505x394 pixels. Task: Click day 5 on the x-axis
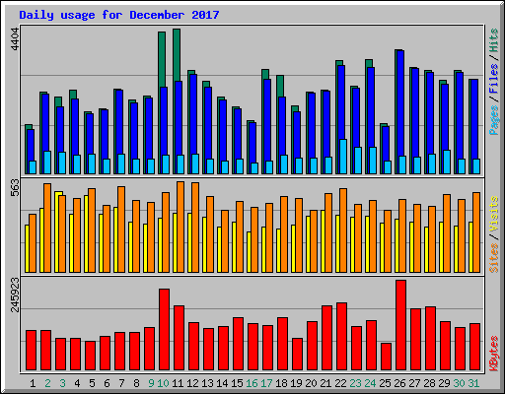[92, 383]
